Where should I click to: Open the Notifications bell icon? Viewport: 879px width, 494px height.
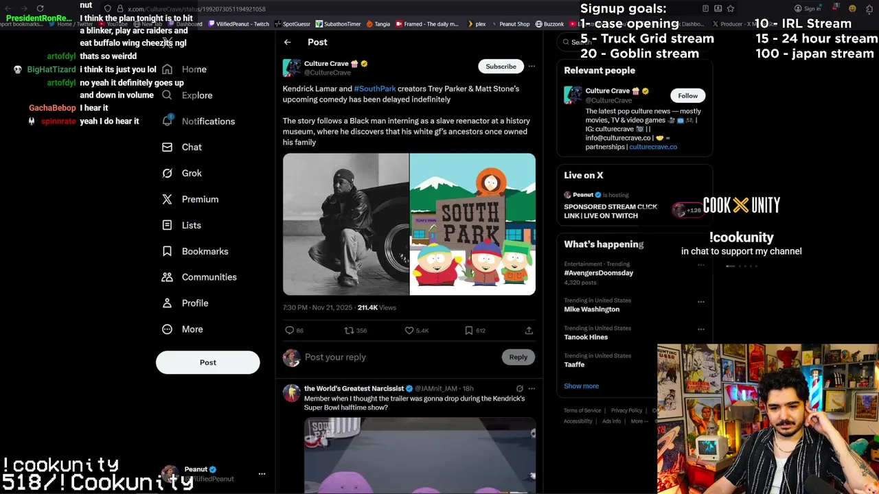click(x=167, y=121)
